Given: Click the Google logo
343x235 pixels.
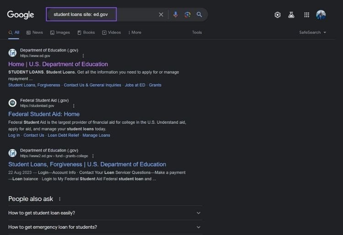Looking at the screenshot, I should [21, 15].
